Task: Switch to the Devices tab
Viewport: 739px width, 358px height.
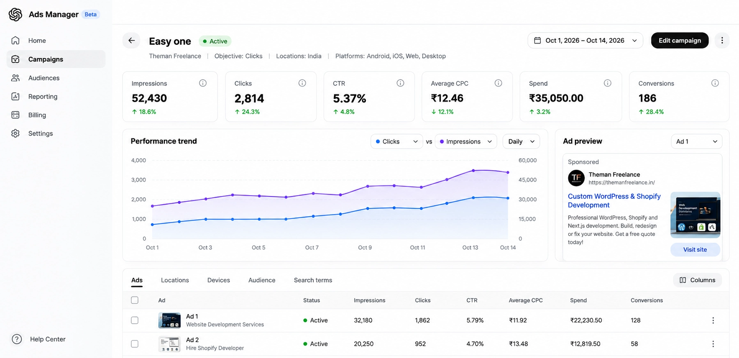Action: click(218, 280)
